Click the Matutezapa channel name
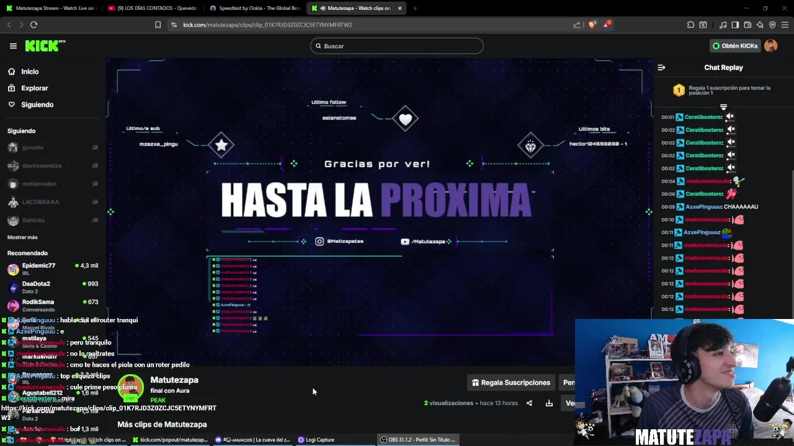The height and width of the screenshot is (446, 794). [x=174, y=380]
